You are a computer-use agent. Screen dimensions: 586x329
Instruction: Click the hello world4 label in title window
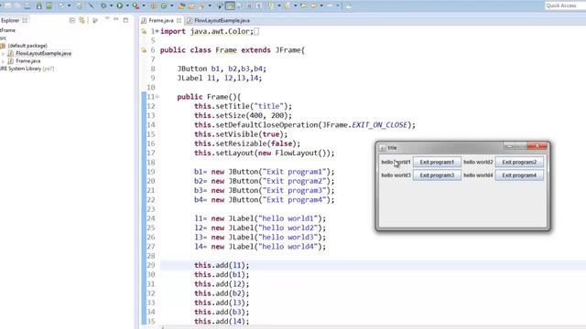(x=478, y=175)
